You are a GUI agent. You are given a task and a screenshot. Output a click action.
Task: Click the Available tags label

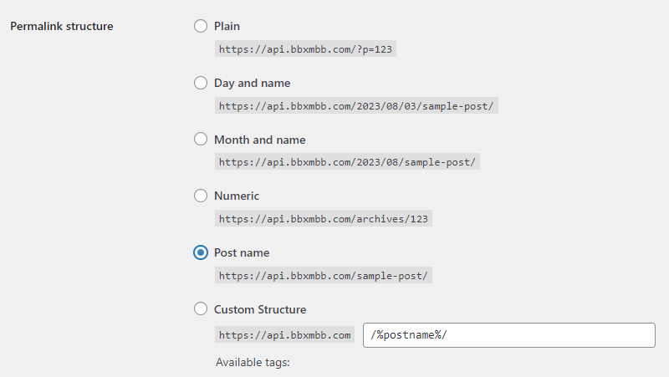(253, 363)
